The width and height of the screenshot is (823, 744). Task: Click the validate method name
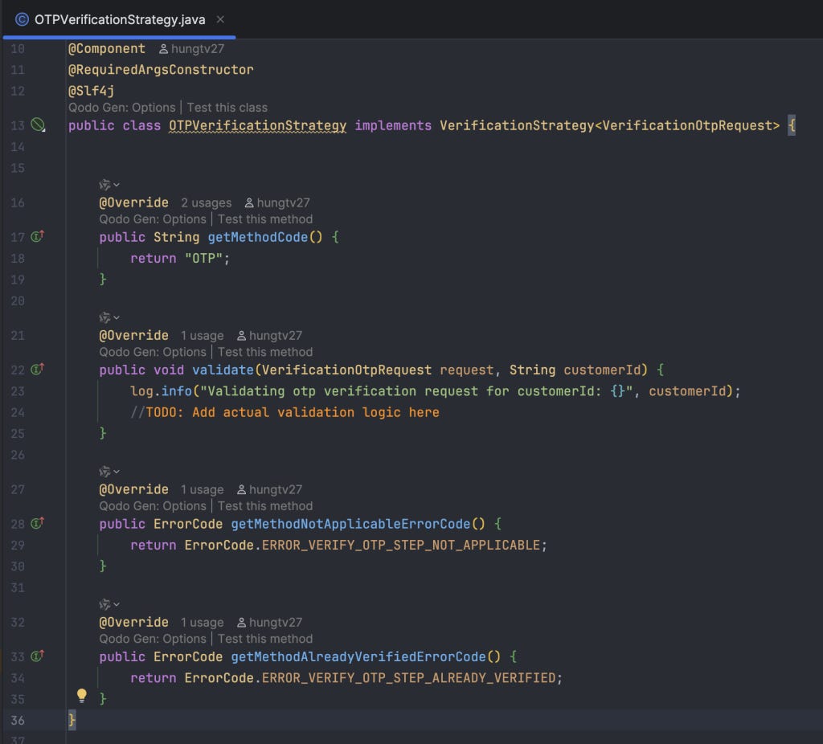coord(223,370)
